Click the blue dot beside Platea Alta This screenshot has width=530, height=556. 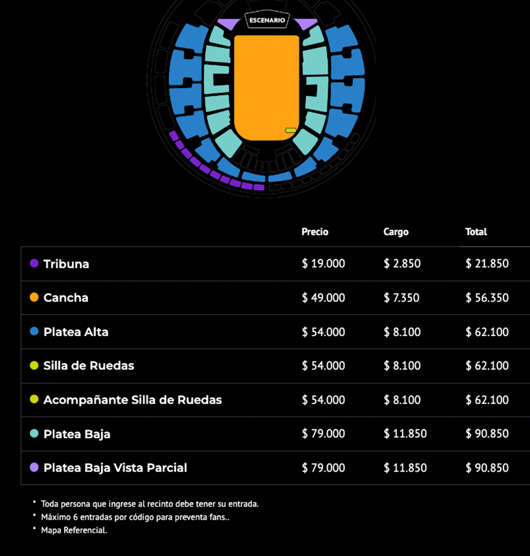coord(34,331)
